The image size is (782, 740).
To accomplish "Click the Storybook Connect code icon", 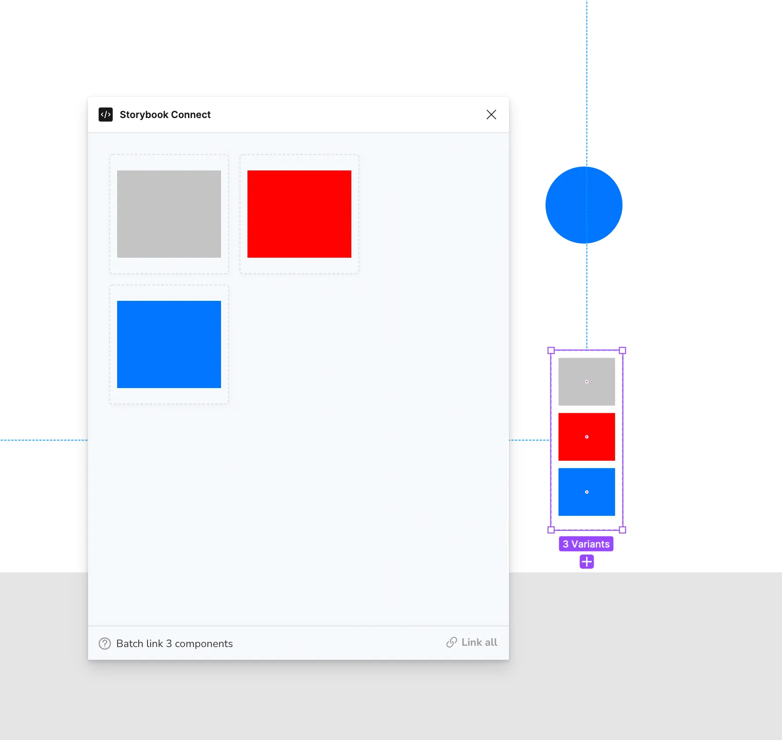I will 106,115.
